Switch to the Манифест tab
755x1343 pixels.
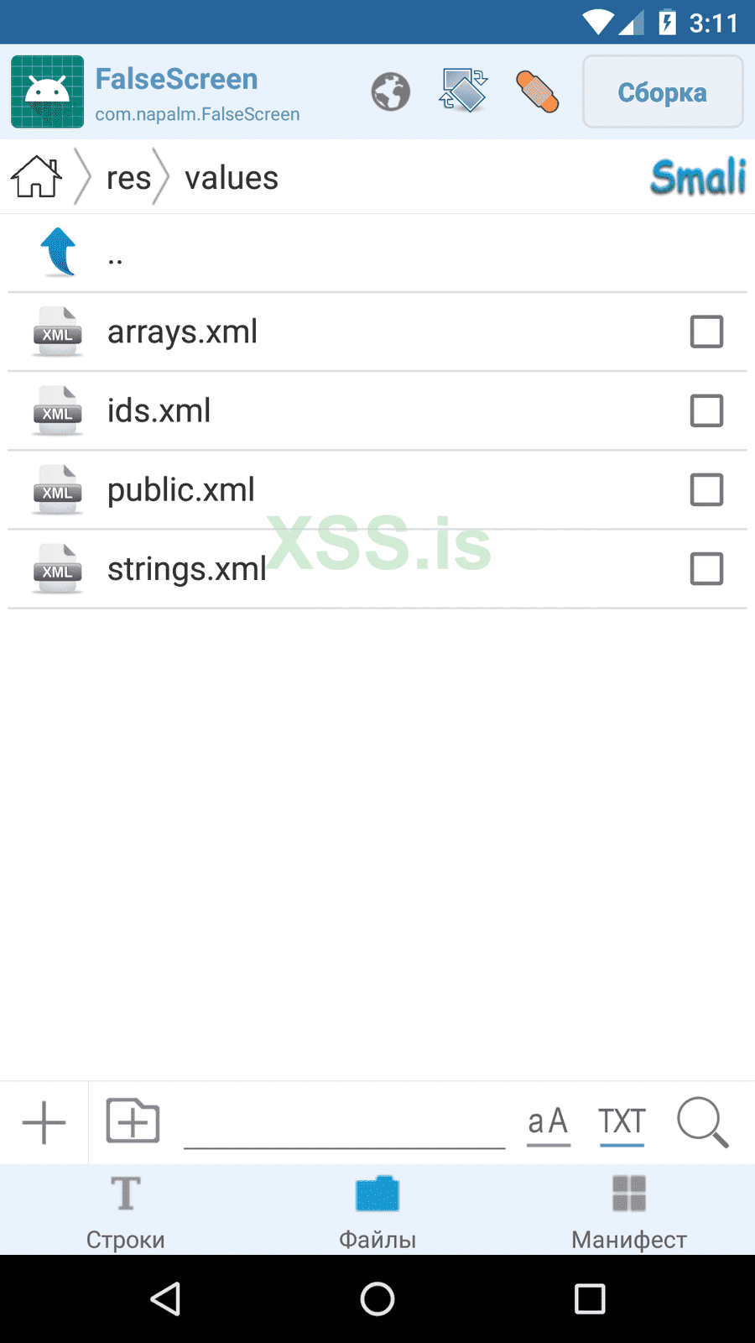(x=628, y=1210)
